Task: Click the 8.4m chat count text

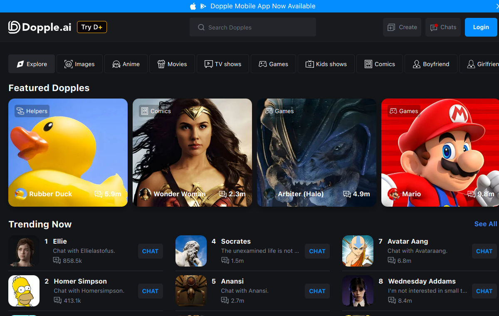Action: (x=405, y=301)
